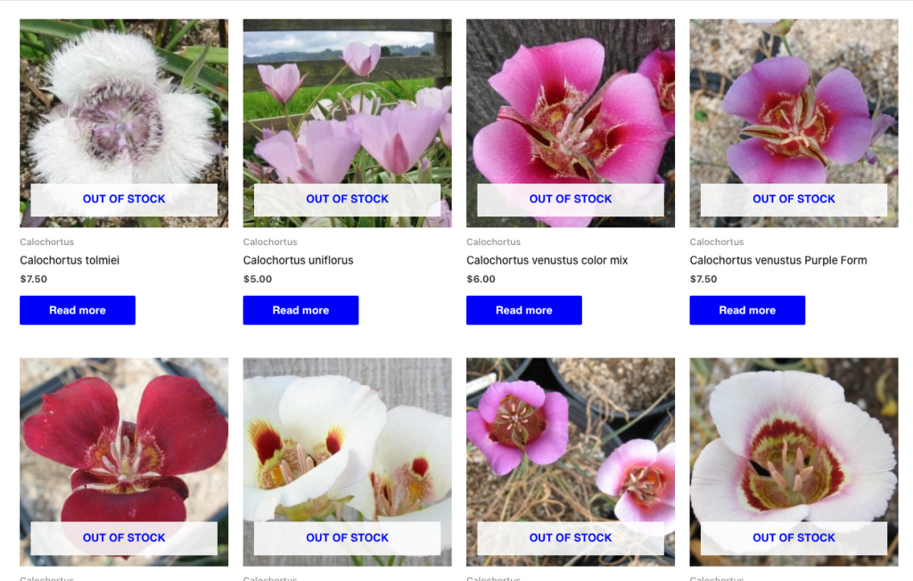Open the white flower with maroon center thumbnail
913x581 pixels.
(x=794, y=462)
